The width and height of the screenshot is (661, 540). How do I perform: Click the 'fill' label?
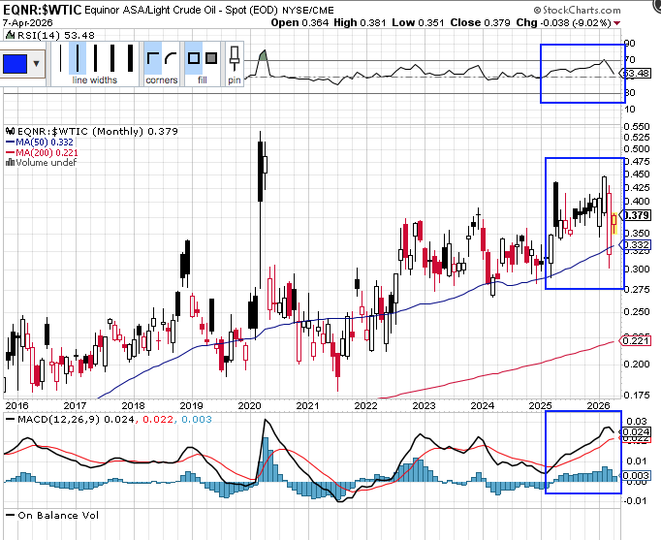(x=203, y=80)
